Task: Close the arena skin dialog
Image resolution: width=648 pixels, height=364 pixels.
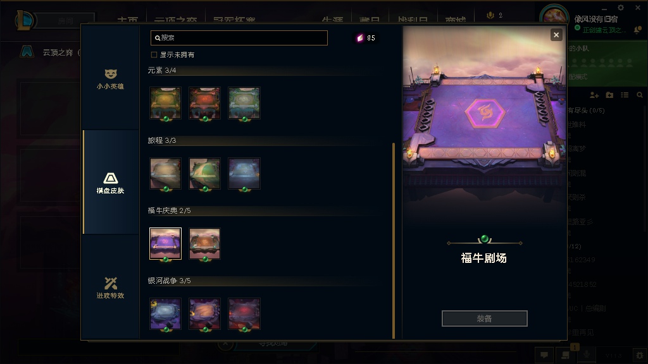Action: click(x=556, y=35)
